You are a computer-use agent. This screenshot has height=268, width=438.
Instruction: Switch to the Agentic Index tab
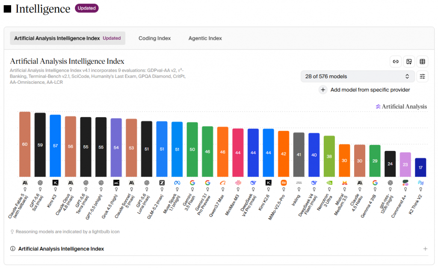[205, 38]
